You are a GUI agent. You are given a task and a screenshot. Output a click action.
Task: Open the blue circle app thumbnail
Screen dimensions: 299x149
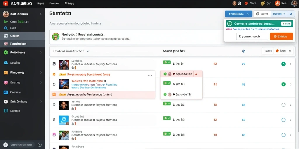(64, 120)
